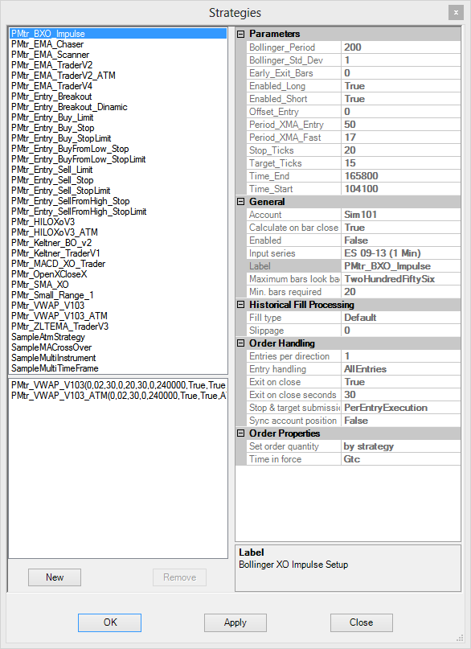Edit the Period_XMA_Entry value 50

click(401, 124)
